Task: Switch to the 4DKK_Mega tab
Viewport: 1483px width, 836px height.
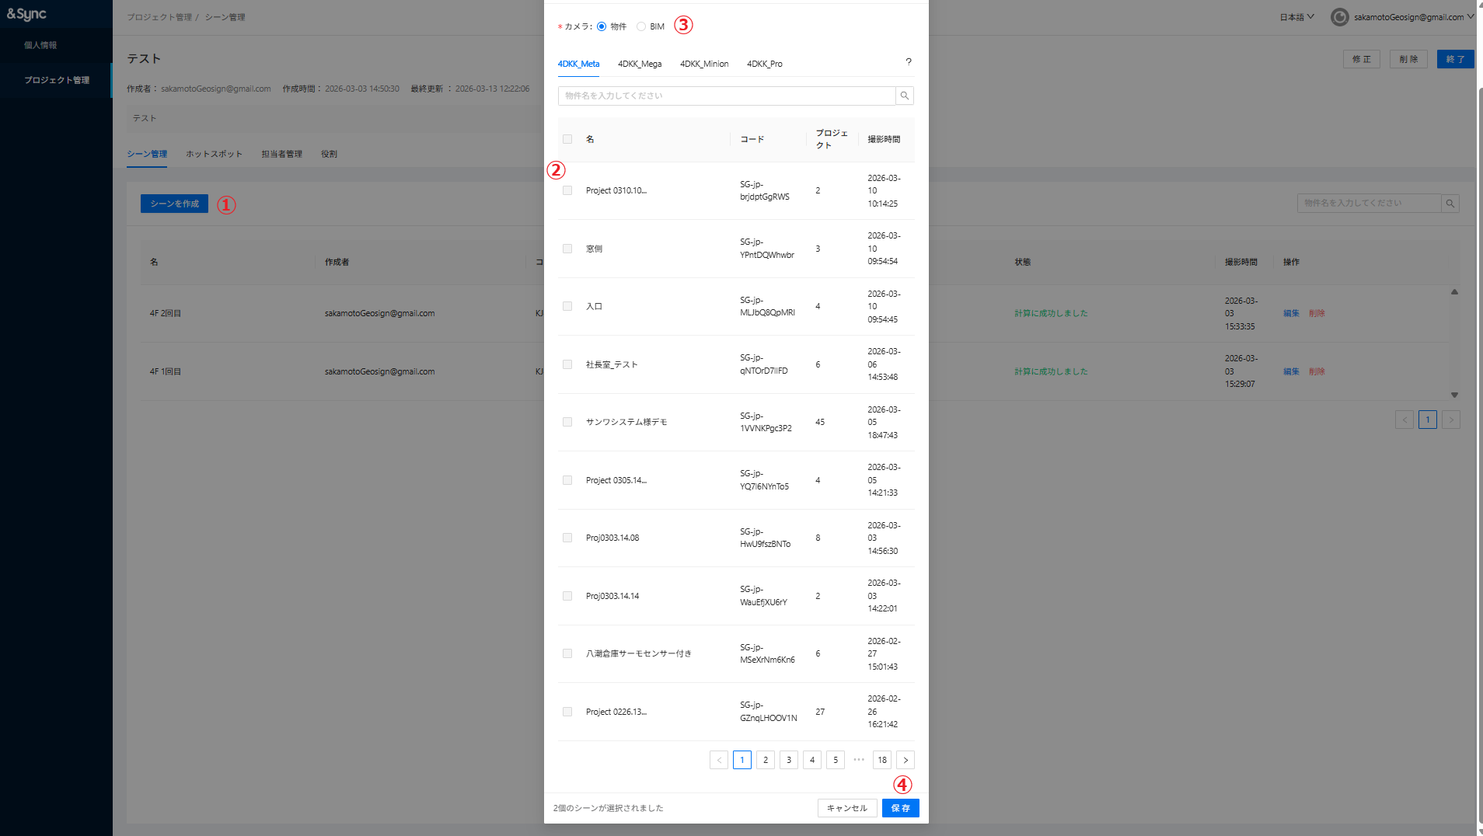Action: (640, 64)
